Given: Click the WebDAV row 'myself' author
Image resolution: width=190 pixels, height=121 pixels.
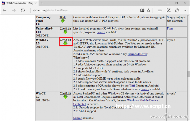Looking at the screenshot, I should (x=171, y=40).
